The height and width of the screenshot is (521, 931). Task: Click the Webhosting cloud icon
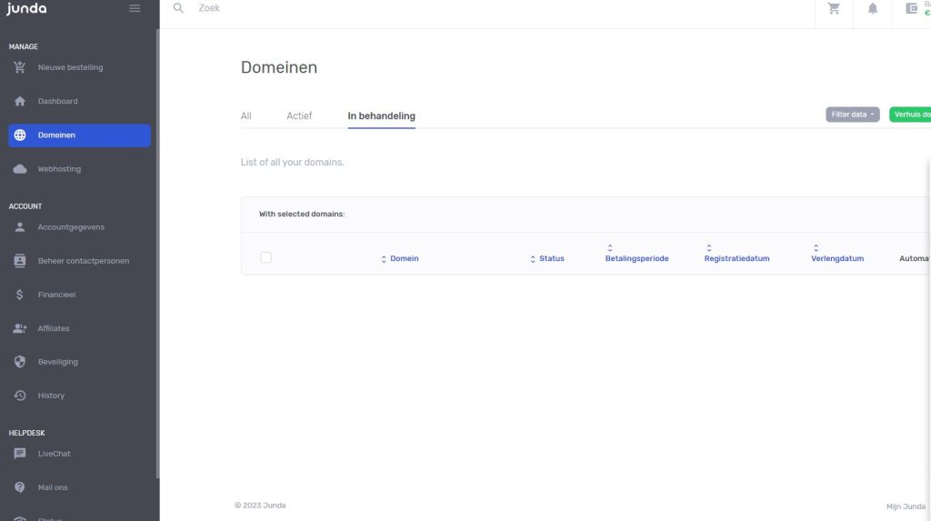[x=20, y=169]
